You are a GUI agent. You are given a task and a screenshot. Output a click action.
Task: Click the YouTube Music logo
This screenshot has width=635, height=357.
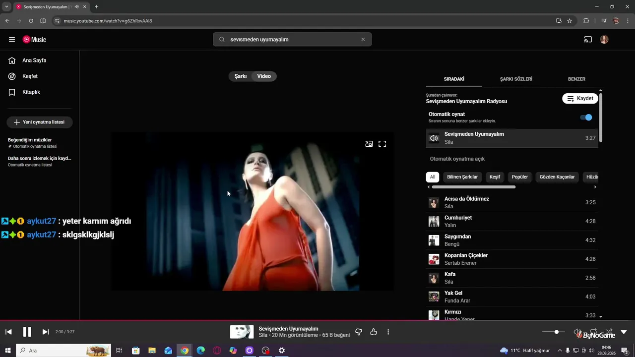point(34,39)
